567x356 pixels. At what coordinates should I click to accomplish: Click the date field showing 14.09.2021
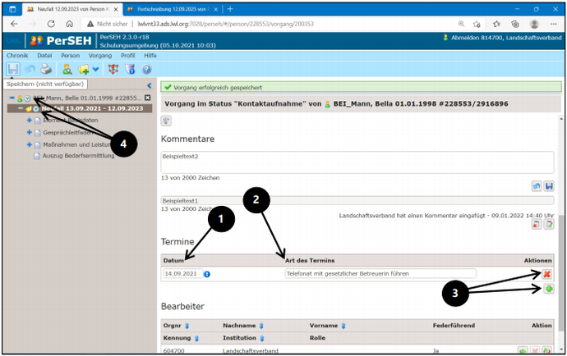tap(182, 274)
